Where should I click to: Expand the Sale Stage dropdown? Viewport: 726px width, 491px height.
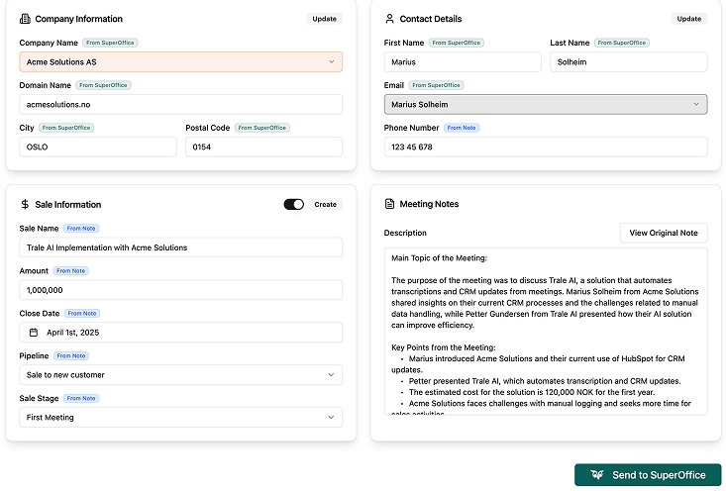coord(180,418)
